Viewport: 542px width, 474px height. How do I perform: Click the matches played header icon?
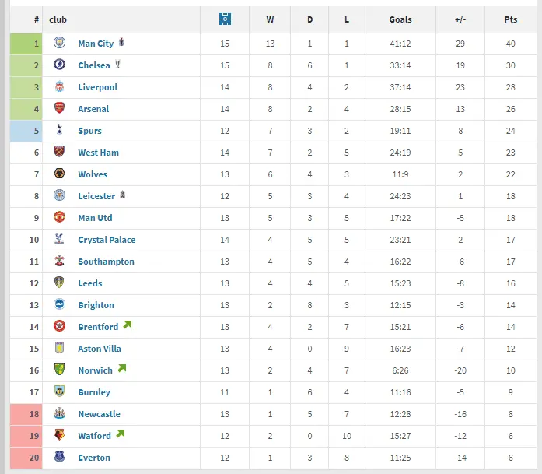pos(226,19)
